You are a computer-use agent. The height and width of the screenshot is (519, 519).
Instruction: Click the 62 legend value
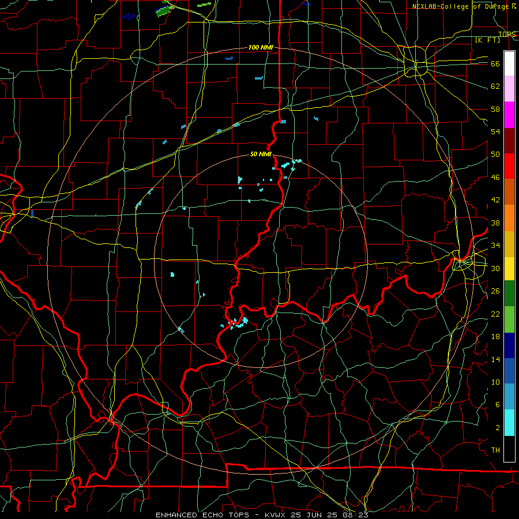tap(495, 86)
